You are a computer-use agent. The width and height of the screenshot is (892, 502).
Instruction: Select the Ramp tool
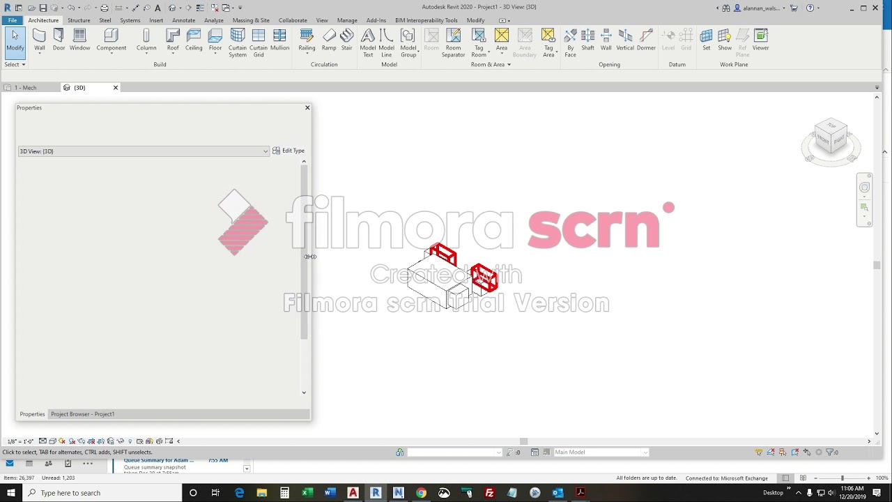[x=329, y=40]
